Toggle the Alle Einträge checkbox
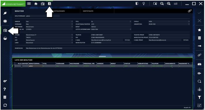205x110 pixels. click(16, 64)
